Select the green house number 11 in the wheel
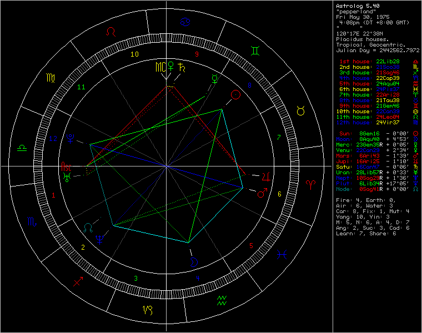422x333 pixels. [x=81, y=87]
